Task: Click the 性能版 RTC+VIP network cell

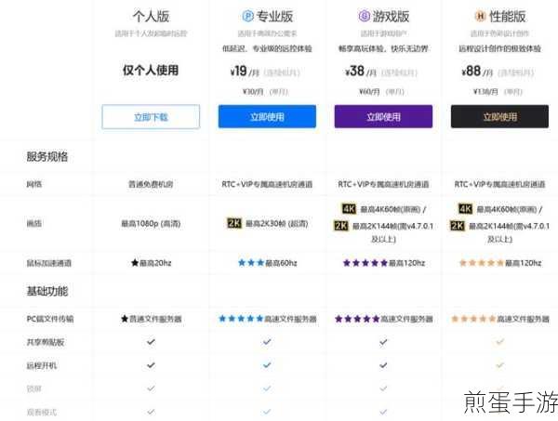Action: [x=499, y=184]
